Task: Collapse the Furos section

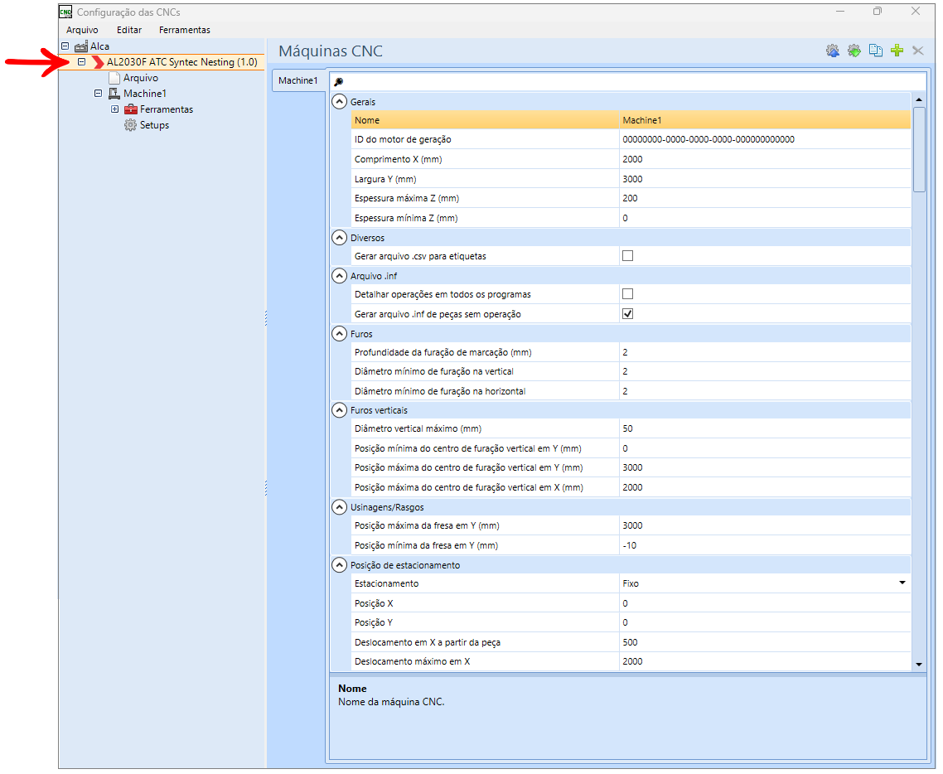Action: coord(340,334)
